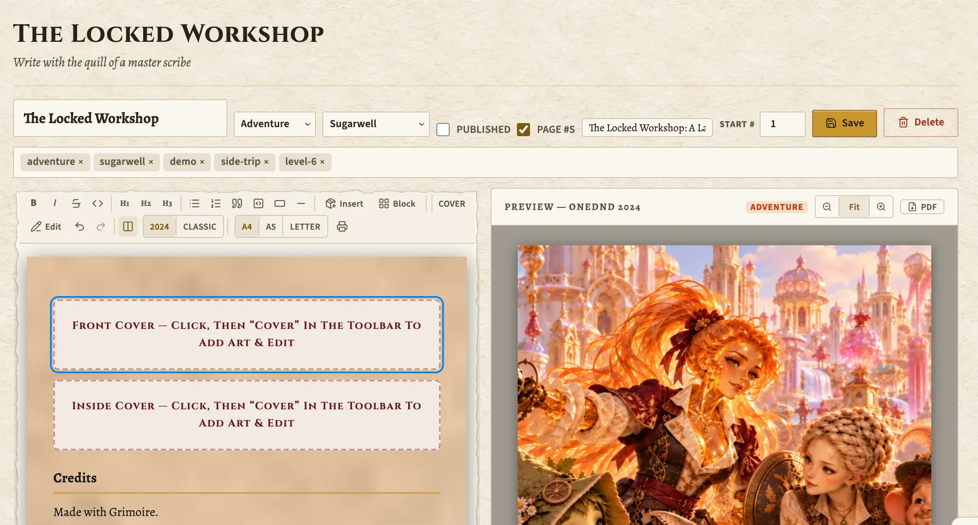Screen dimensions: 978x525
Task: Open the Block menu
Action: pyautogui.click(x=397, y=203)
